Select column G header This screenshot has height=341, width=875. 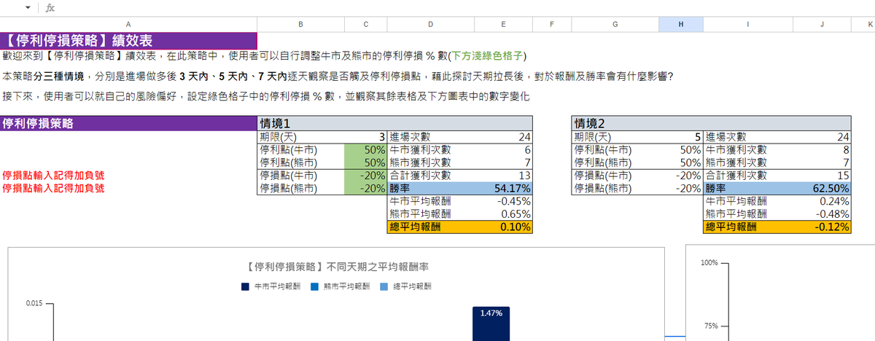[615, 24]
